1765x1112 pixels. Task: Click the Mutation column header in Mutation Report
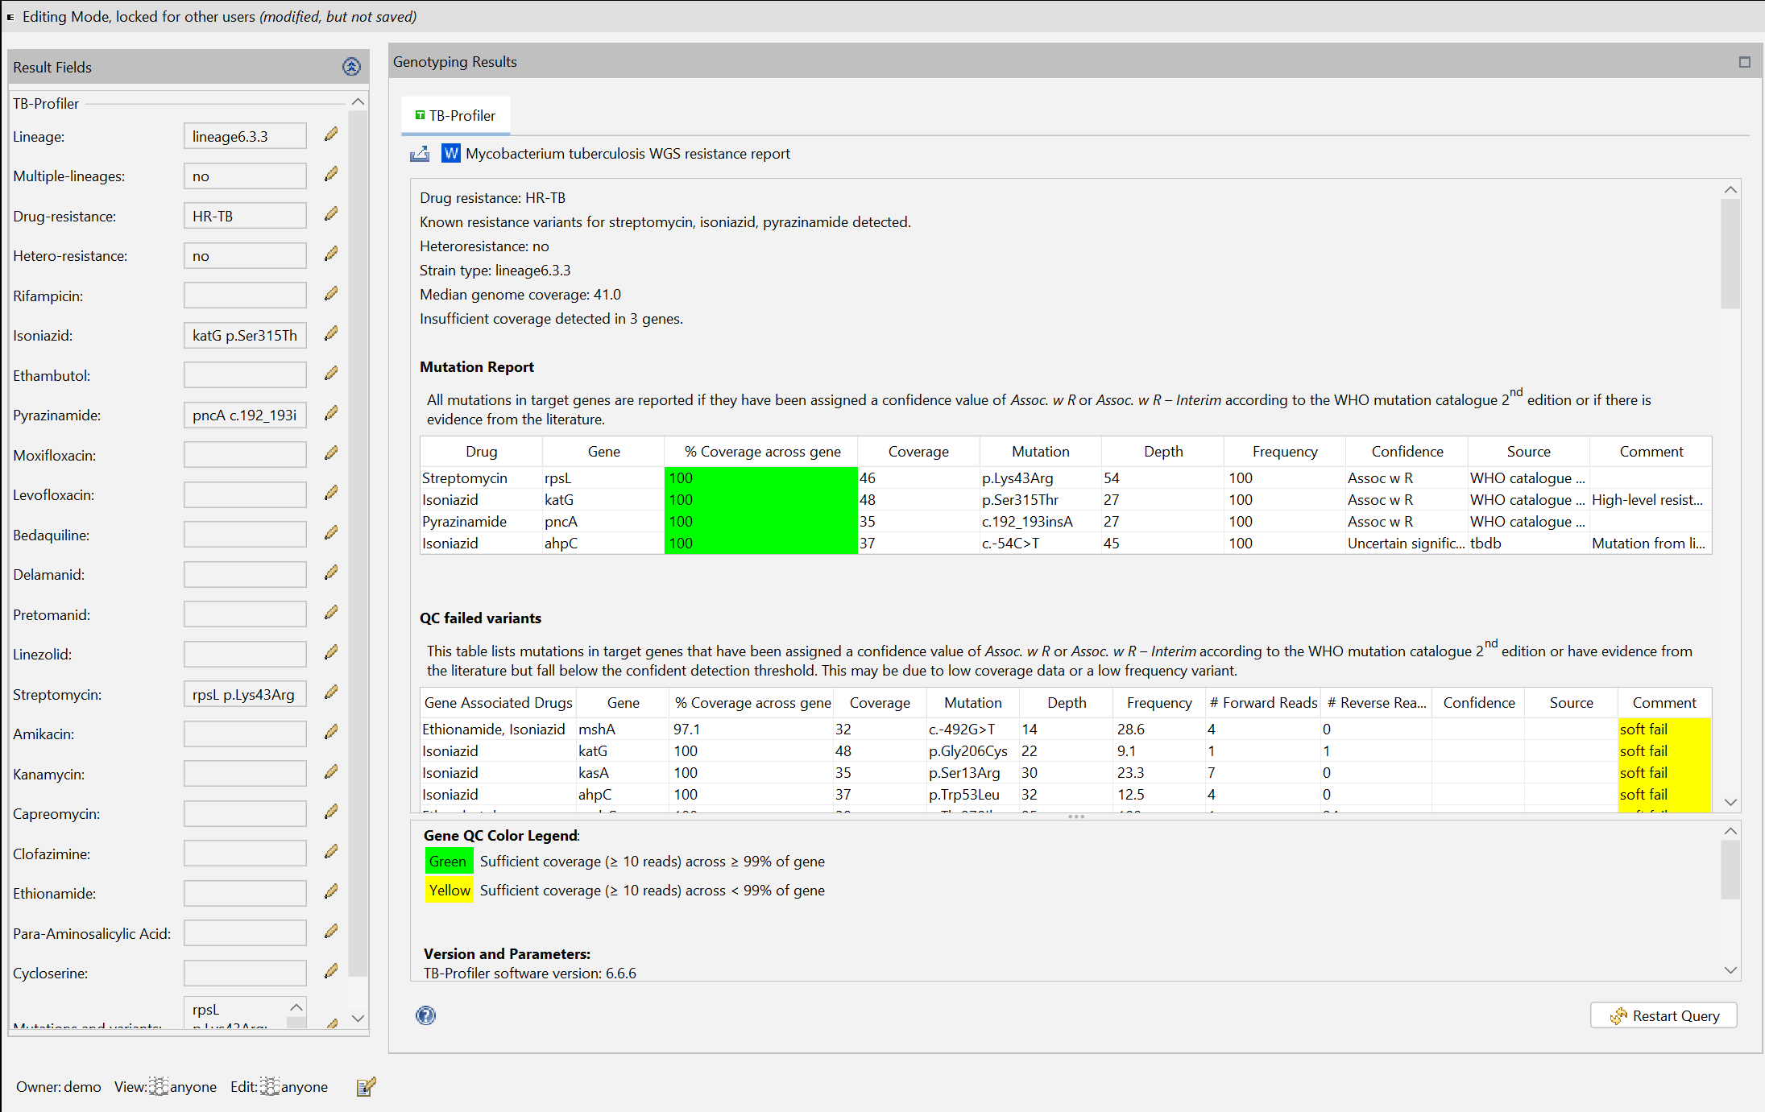1040,452
